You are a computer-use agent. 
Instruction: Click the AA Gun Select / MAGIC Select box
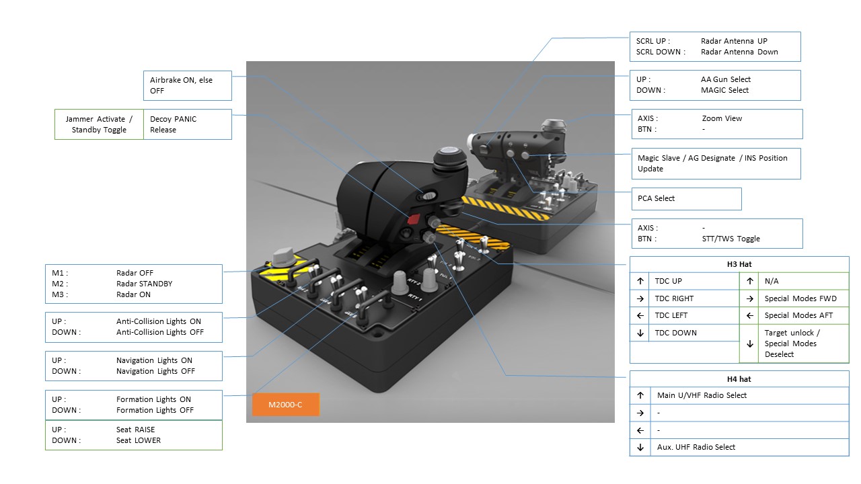pyautogui.click(x=714, y=85)
